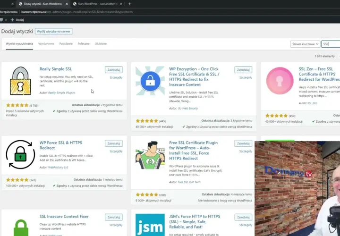The width and height of the screenshot is (340, 236).
Task: Open author link Go Web Smarty
Action: tap(188, 109)
